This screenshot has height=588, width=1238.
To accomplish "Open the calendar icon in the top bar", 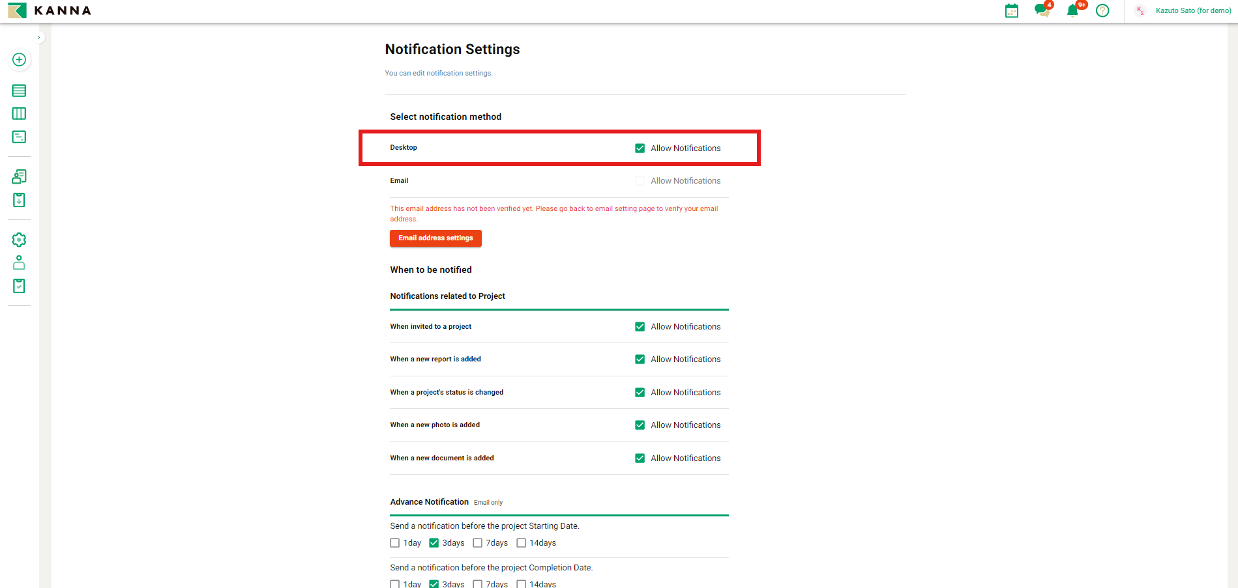I will 1011,11.
